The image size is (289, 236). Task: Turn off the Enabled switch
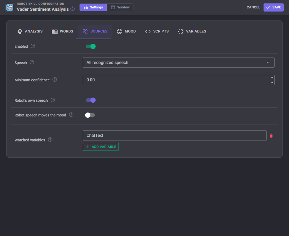(91, 47)
